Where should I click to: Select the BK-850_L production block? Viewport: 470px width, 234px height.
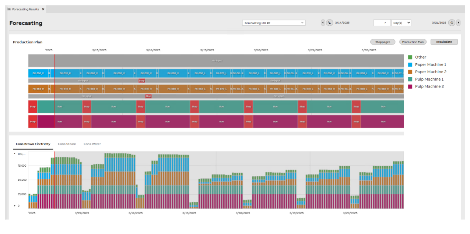click(200, 73)
